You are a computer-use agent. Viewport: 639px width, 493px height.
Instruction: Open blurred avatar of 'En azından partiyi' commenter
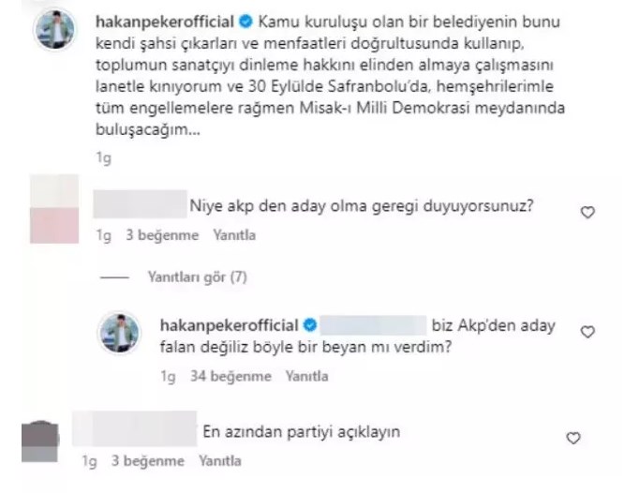(40, 442)
